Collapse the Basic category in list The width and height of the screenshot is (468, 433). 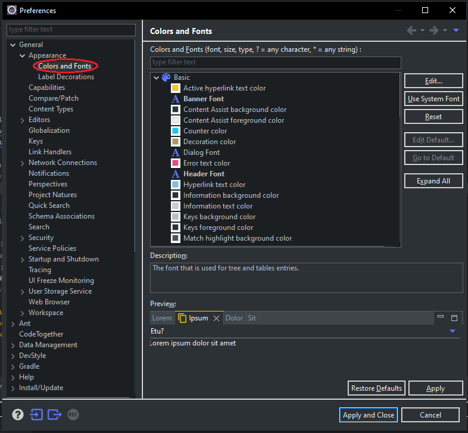pos(156,77)
